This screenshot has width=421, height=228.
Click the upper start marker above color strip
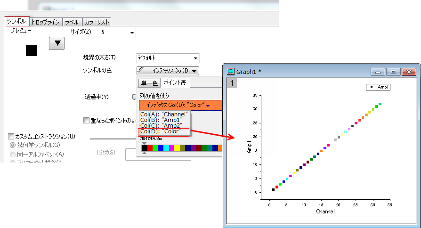tap(144, 143)
